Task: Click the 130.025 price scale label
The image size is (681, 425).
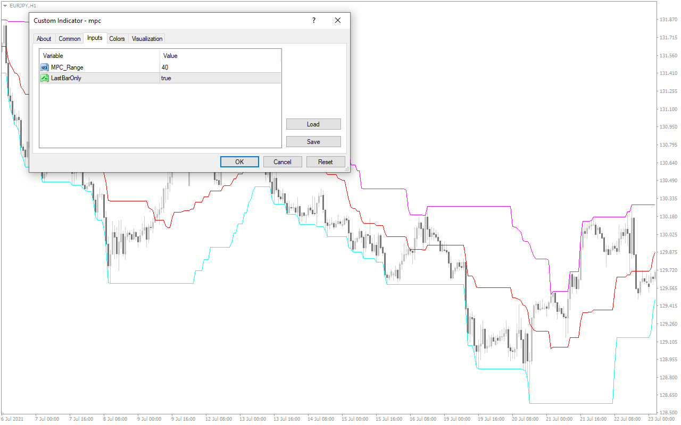Action: click(668, 234)
